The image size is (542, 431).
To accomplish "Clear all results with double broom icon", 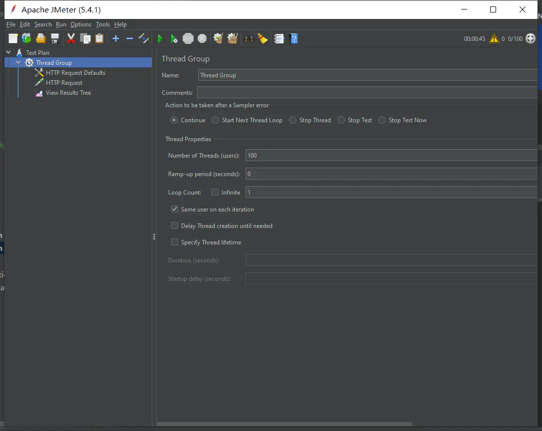I will [x=232, y=38].
